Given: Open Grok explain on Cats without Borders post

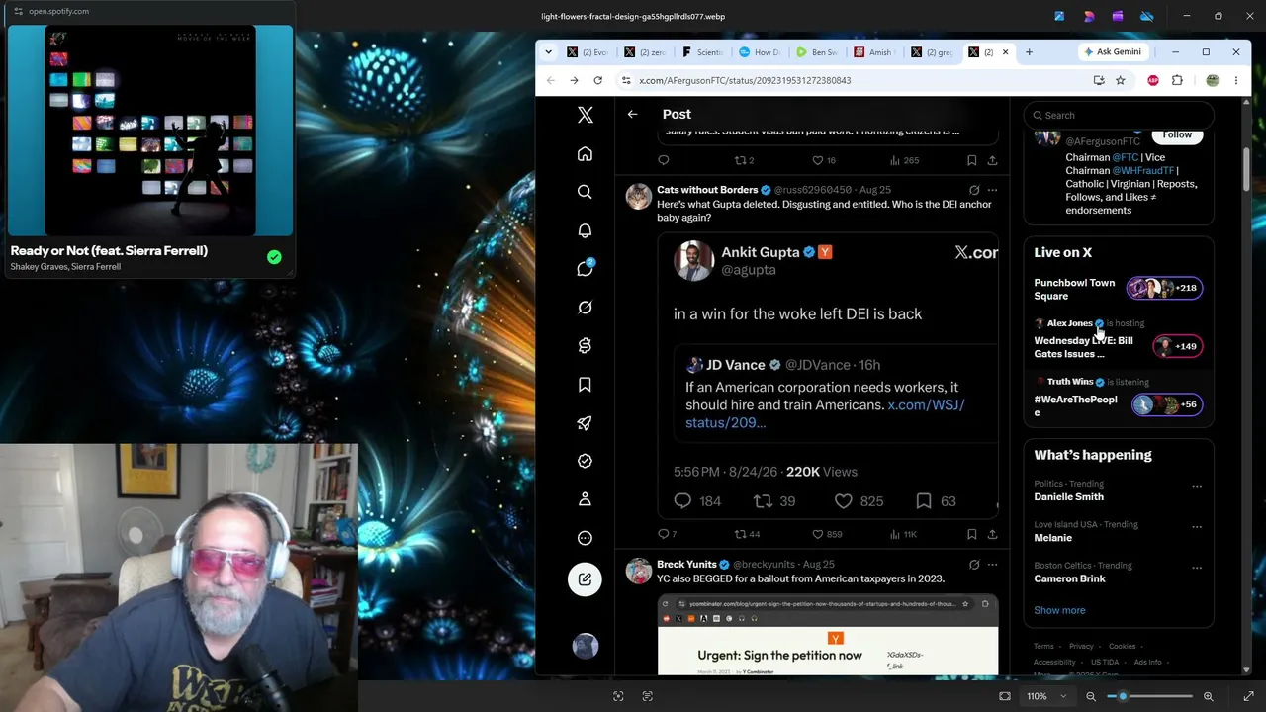Looking at the screenshot, I should coord(974,190).
